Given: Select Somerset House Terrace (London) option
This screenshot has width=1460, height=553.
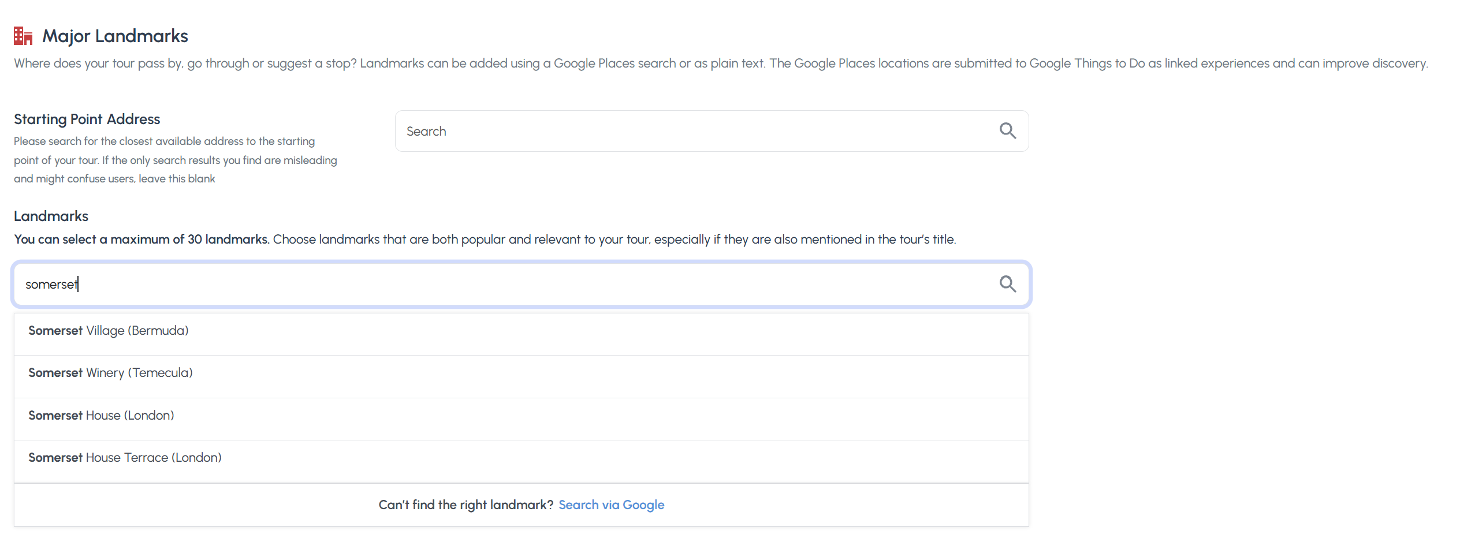Looking at the screenshot, I should click(x=521, y=461).
